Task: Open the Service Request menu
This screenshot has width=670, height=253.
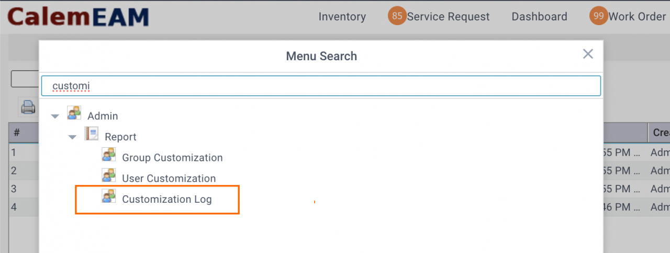Action: [x=448, y=17]
